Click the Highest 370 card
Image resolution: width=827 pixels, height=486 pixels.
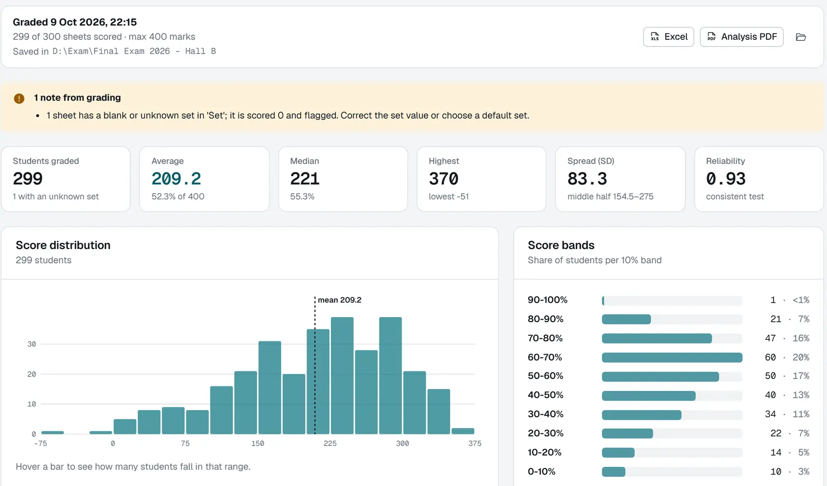[482, 179]
